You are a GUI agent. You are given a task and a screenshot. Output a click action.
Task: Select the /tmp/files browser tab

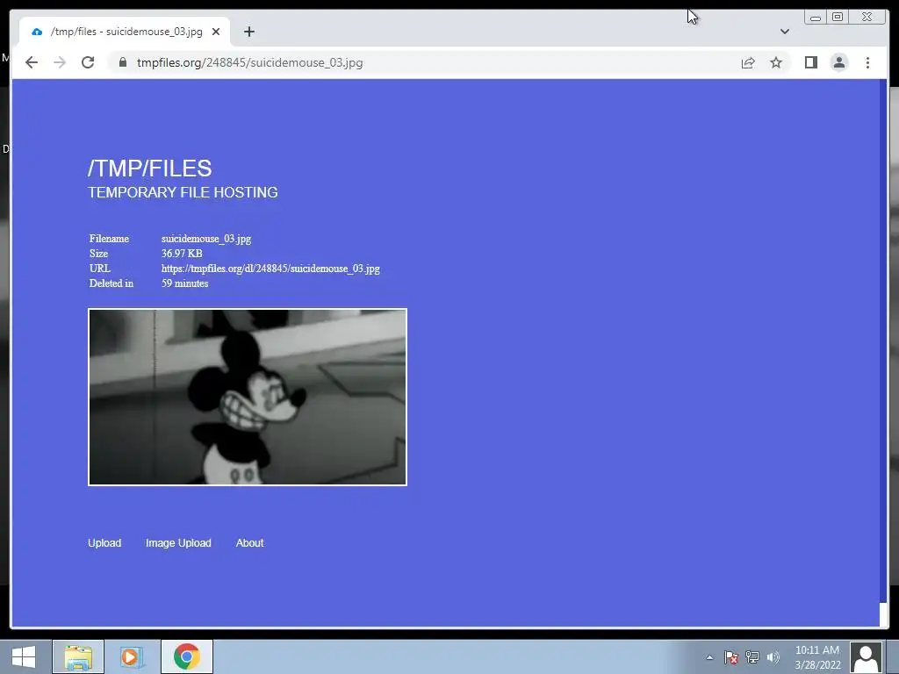pos(125,32)
